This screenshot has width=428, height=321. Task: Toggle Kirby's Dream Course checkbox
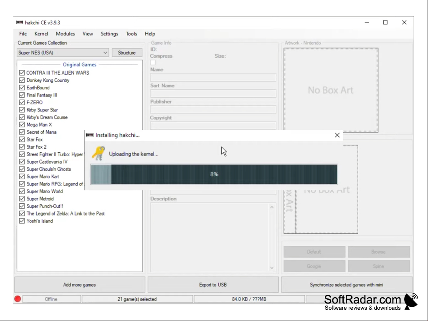[22, 117]
